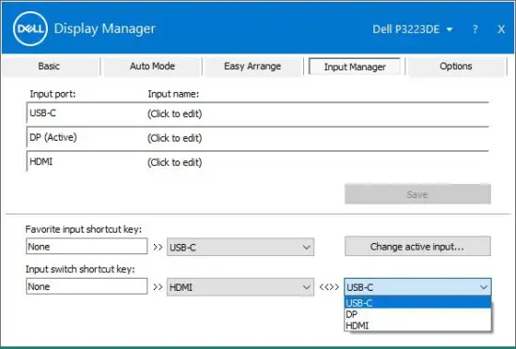Switch to the Basic tab
The height and width of the screenshot is (349, 516).
pyautogui.click(x=50, y=66)
